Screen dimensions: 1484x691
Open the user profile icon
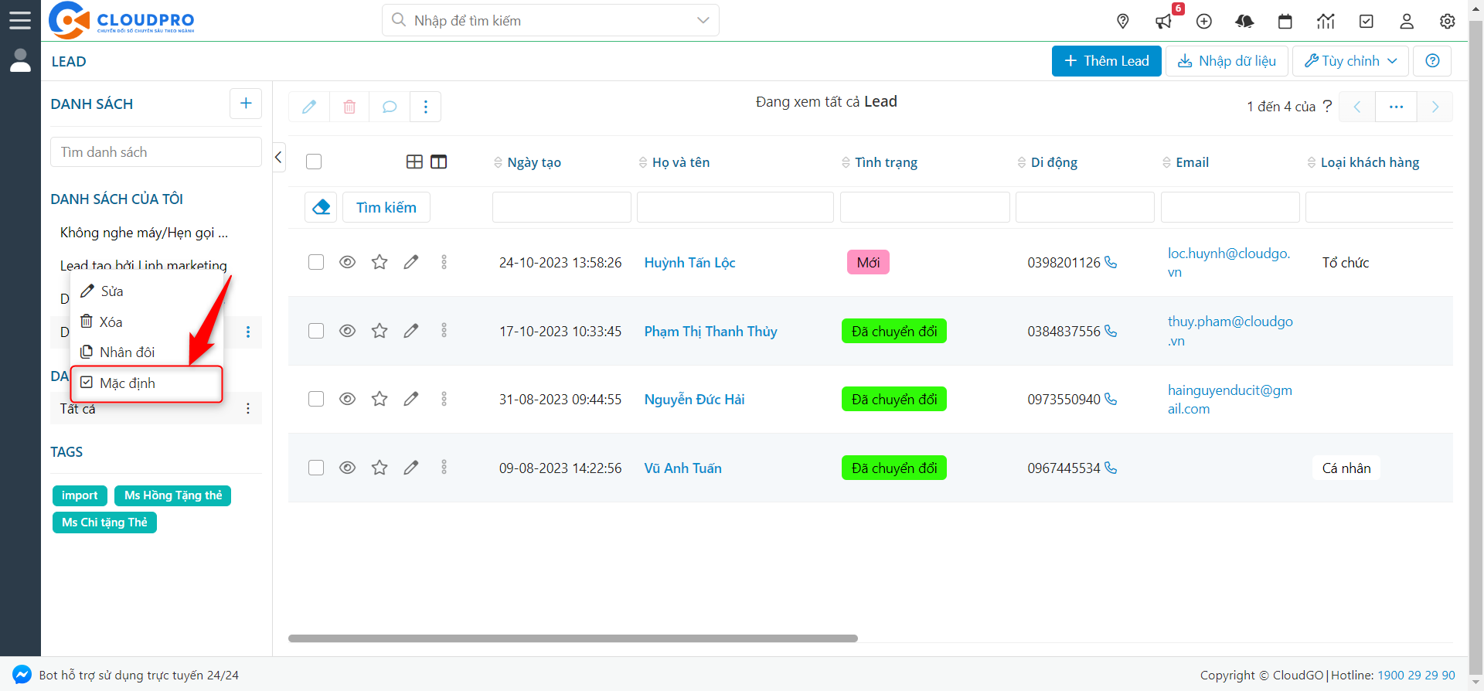1407,21
